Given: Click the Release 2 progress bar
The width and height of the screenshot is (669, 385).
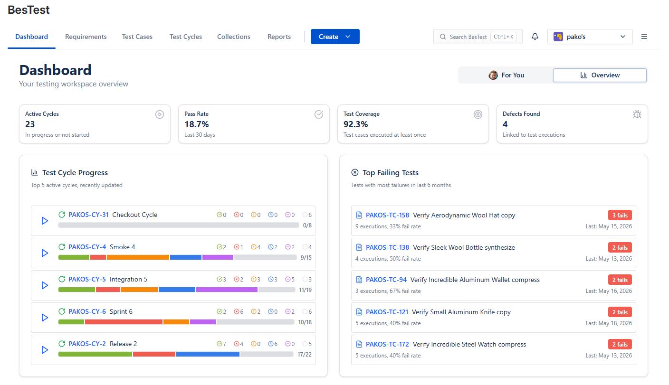Looking at the screenshot, I should click(176, 354).
